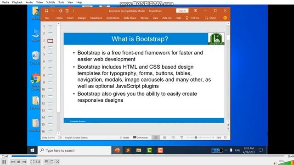Click Undo in PowerPoint quick access toolbar

(53, 11)
